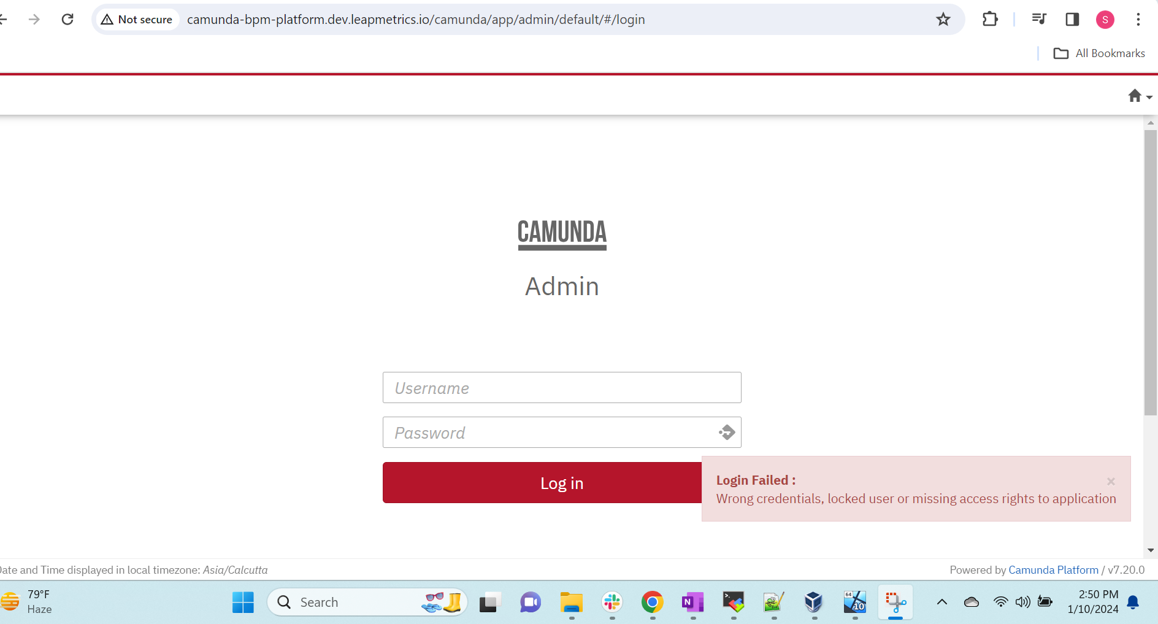Click the password manager icon in Password field
The height and width of the screenshot is (624, 1158).
click(x=727, y=433)
